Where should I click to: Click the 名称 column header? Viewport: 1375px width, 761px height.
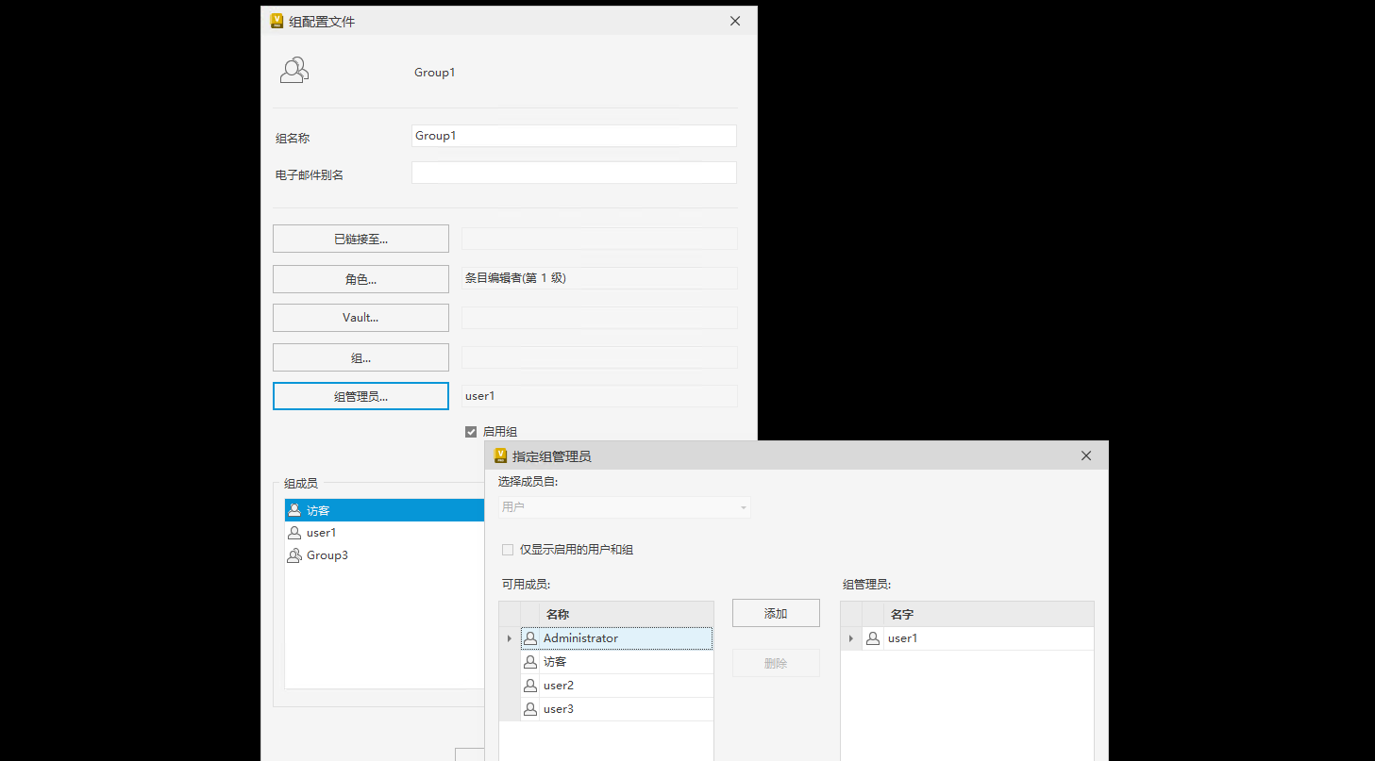(626, 614)
